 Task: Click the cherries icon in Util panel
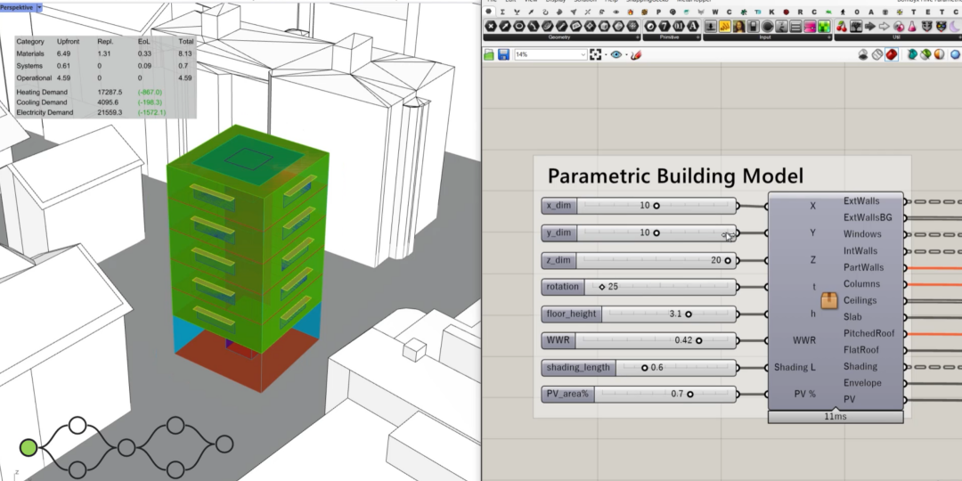coord(840,27)
